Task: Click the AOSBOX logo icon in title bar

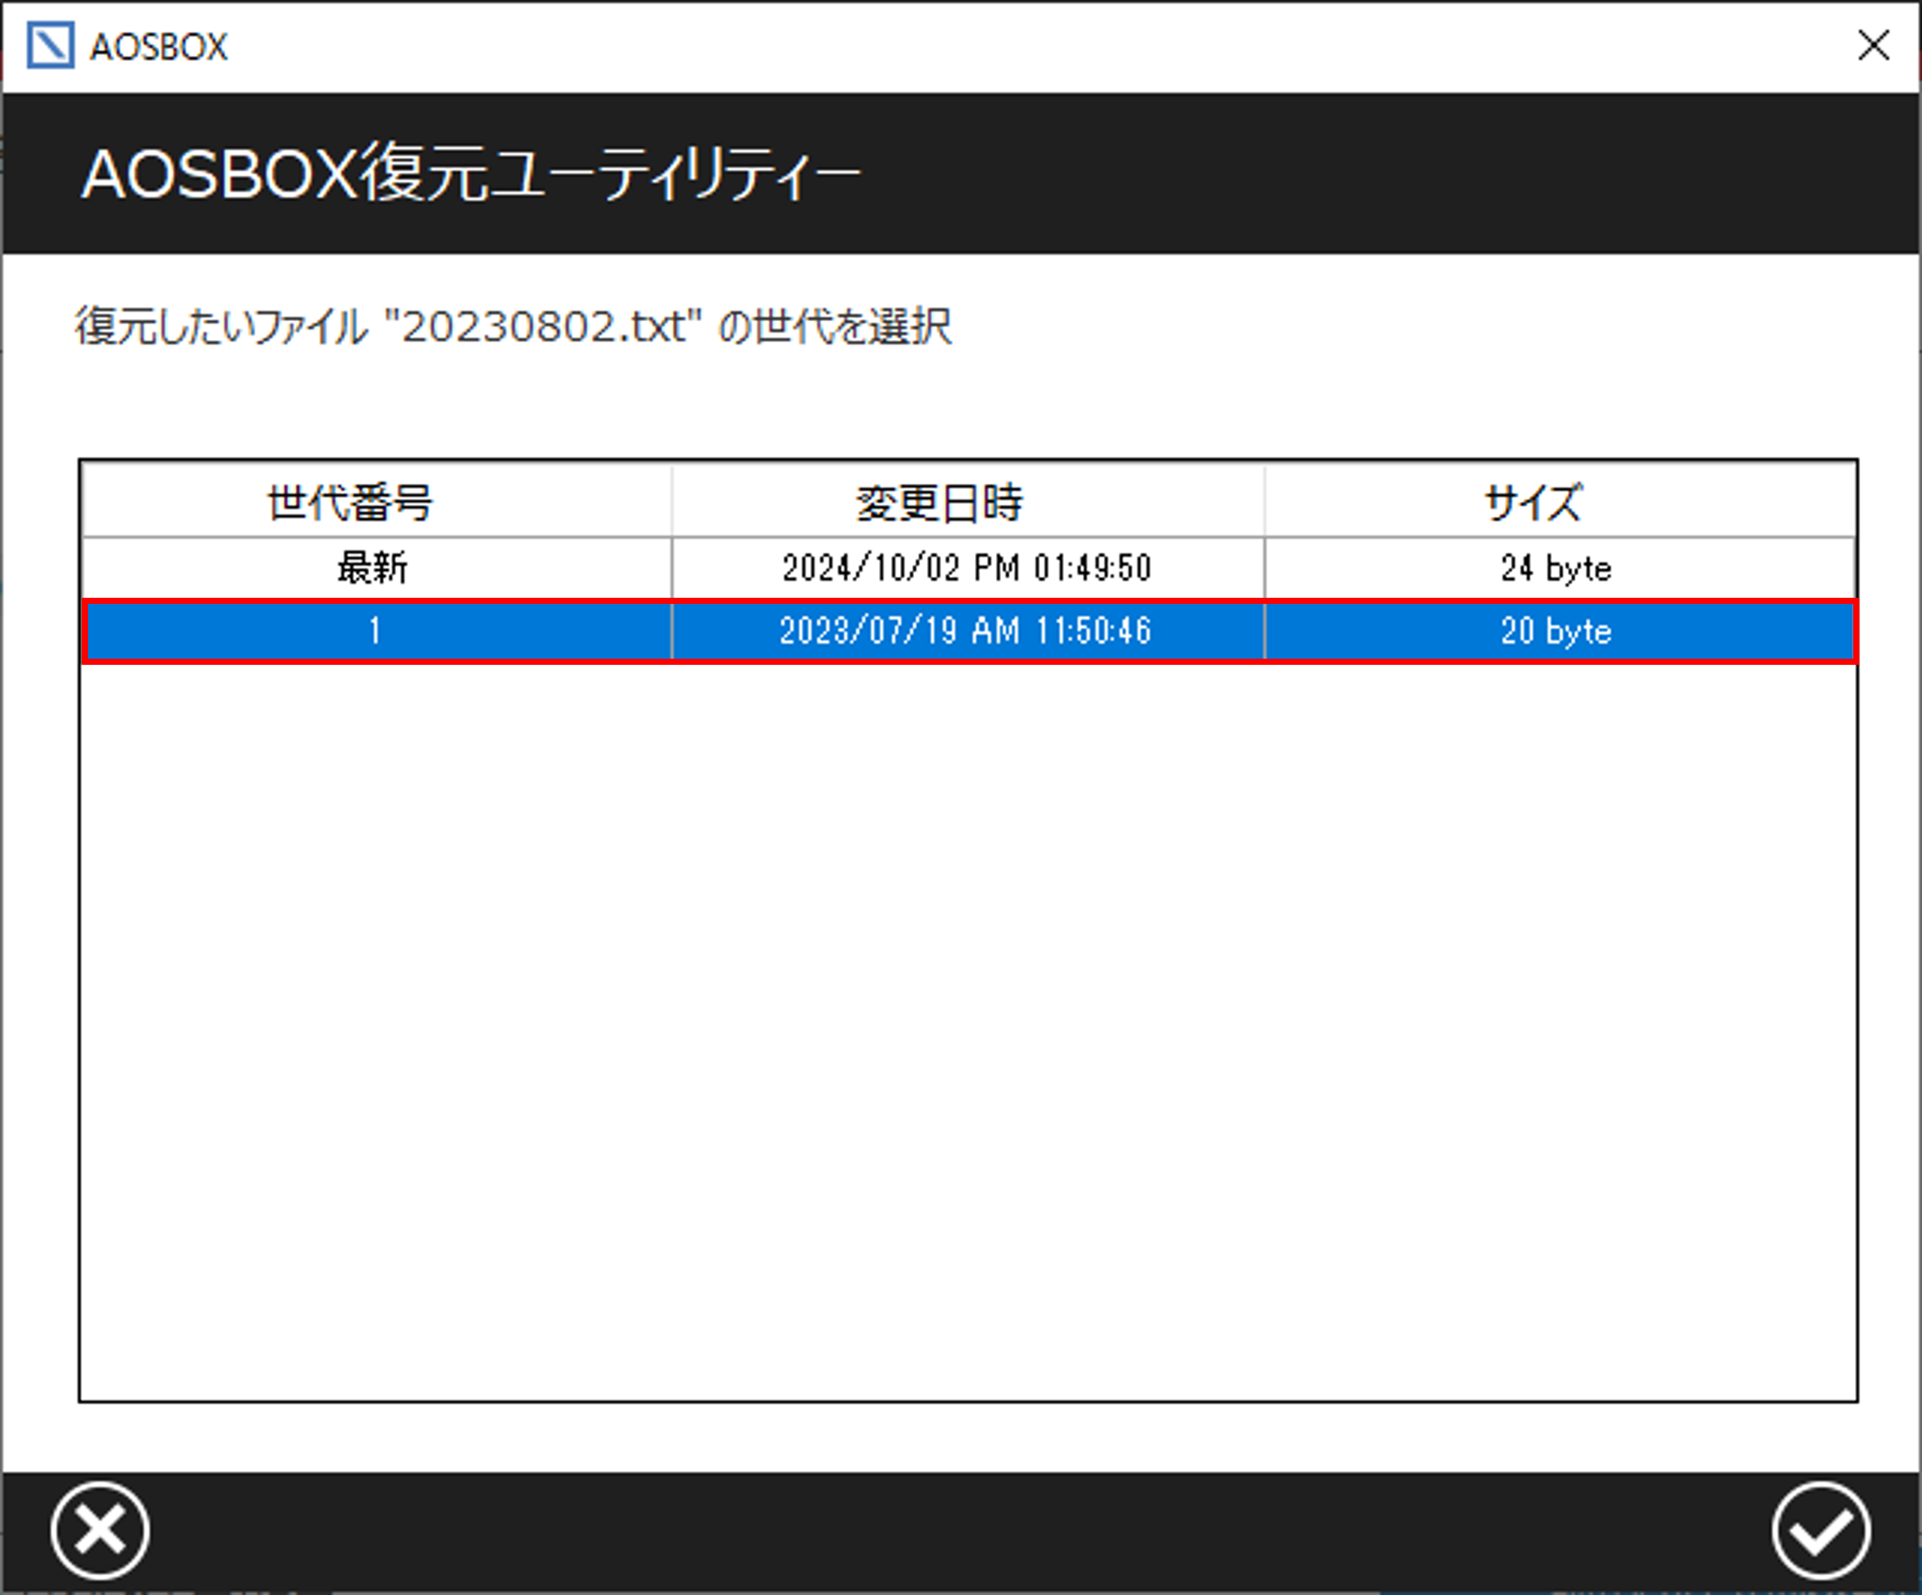Action: pyautogui.click(x=50, y=46)
